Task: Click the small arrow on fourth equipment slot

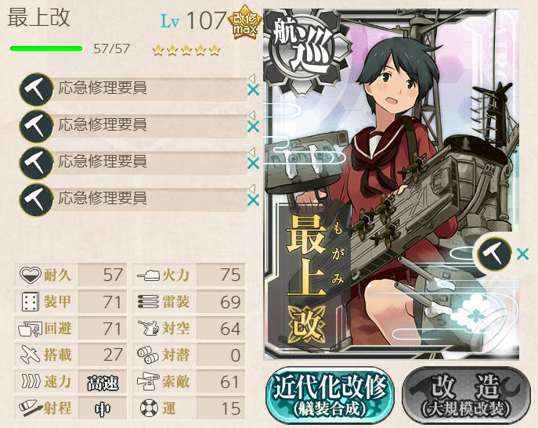Action: [x=252, y=189]
